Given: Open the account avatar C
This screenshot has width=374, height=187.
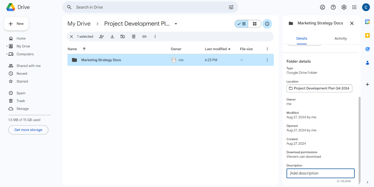Looking at the screenshot, I should pyautogui.click(x=366, y=7).
